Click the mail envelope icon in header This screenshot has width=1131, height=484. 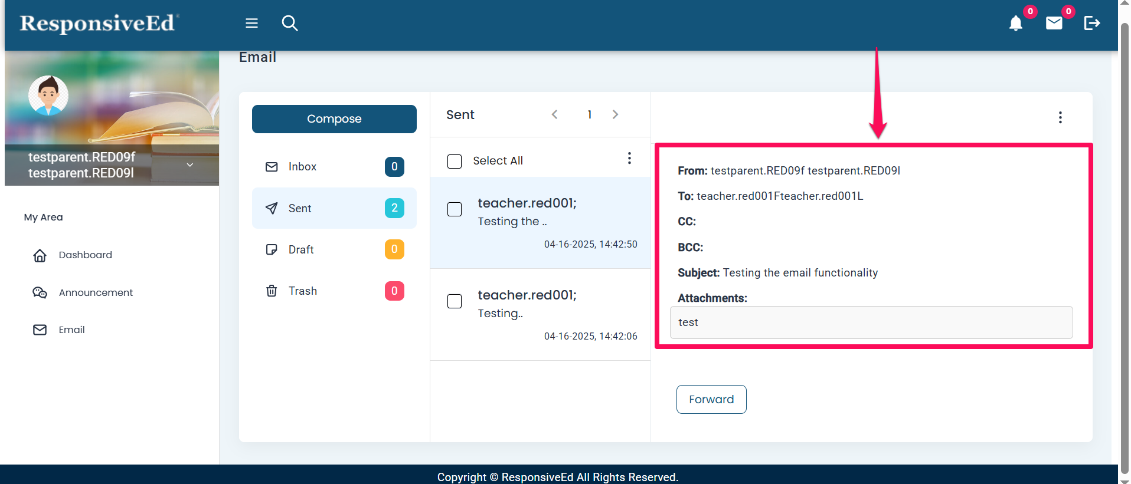click(1054, 23)
